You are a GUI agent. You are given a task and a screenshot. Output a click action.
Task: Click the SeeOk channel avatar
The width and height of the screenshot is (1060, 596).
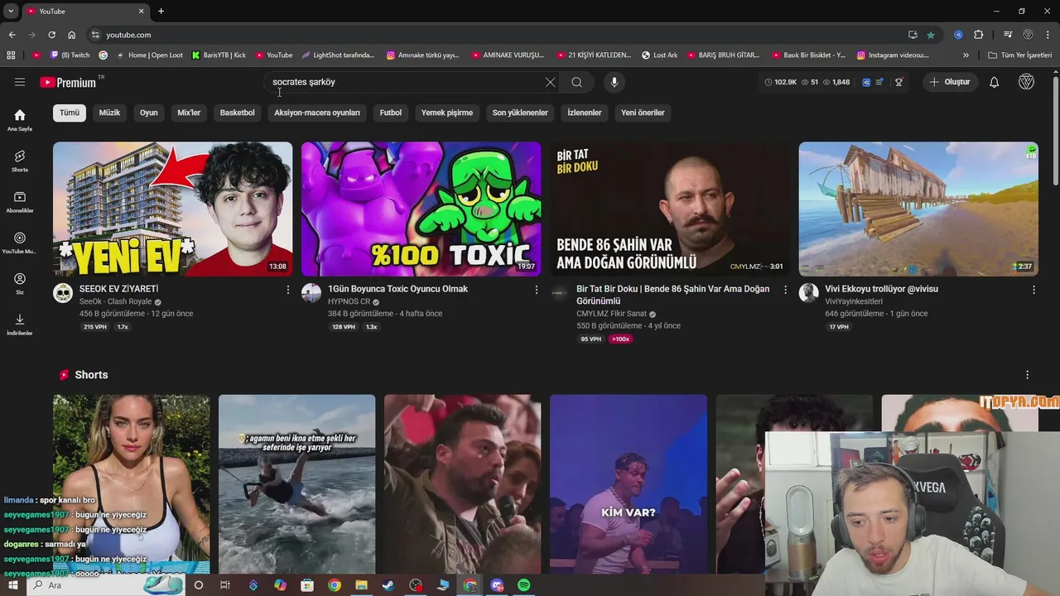click(63, 293)
